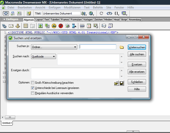The height and width of the screenshot is (133, 170).
Task: Insert Horizontal Rule icon
Action: click(82, 26)
